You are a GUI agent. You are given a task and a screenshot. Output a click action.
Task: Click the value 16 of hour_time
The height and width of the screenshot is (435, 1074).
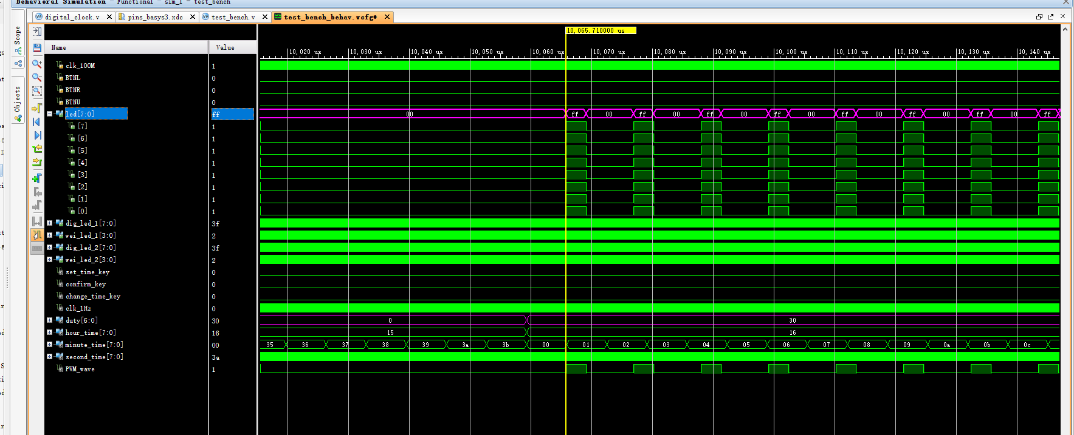pyautogui.click(x=216, y=333)
